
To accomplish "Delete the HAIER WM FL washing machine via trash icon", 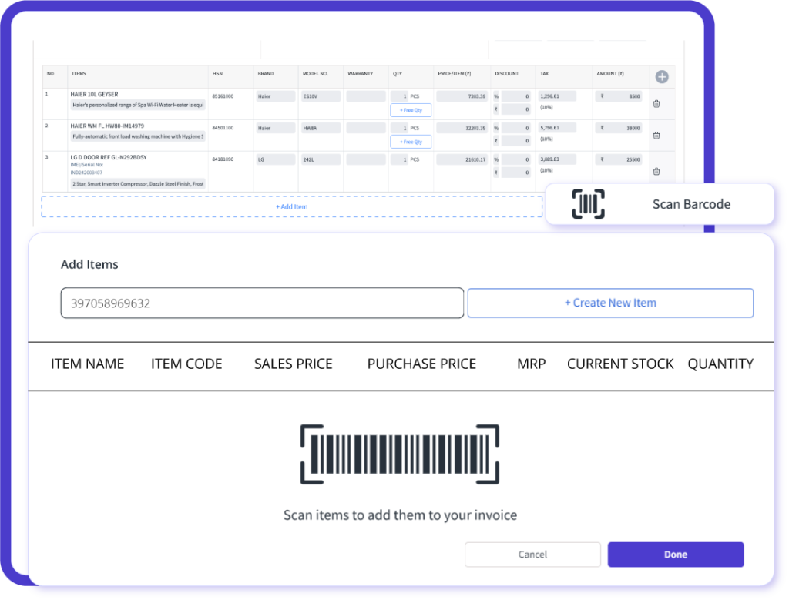I will tap(656, 135).
